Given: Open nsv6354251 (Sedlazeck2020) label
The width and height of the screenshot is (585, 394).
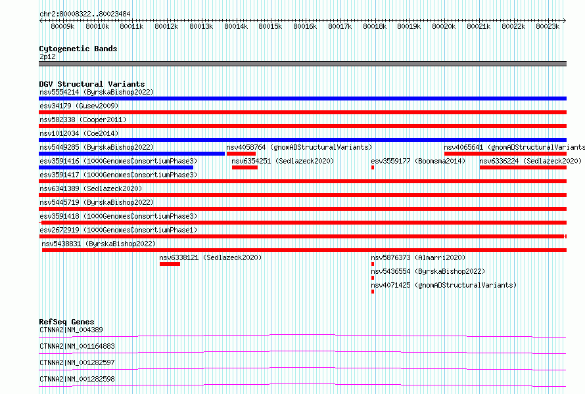Looking at the screenshot, I should coord(283,161).
